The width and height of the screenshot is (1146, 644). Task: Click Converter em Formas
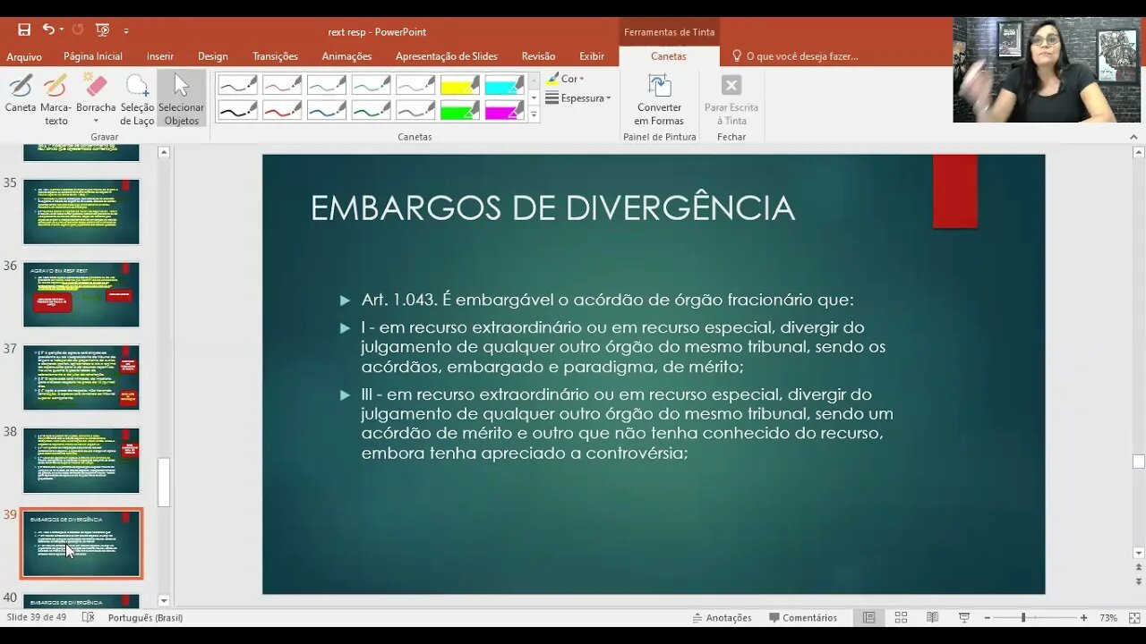[659, 99]
